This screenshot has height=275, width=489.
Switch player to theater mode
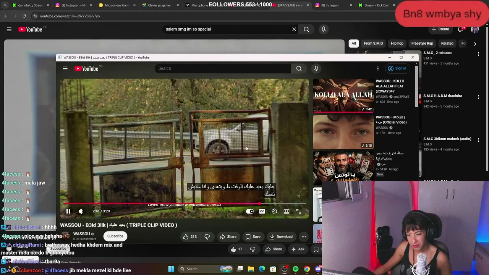pos(287,211)
